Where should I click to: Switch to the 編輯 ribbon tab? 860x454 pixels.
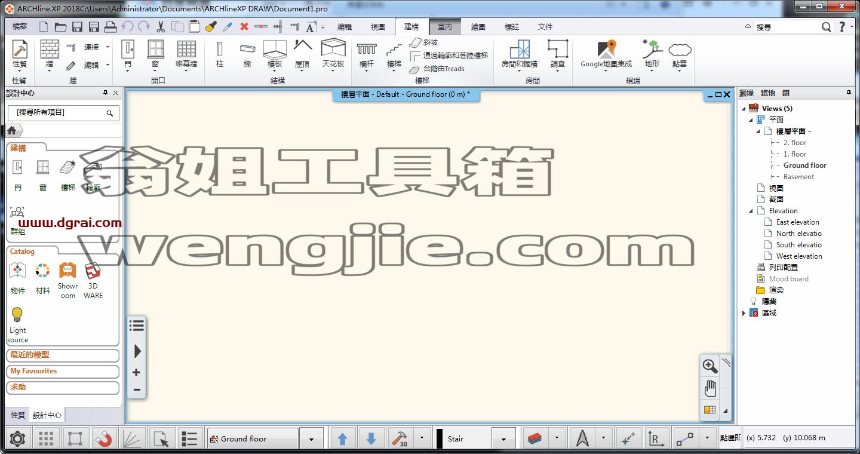click(345, 27)
